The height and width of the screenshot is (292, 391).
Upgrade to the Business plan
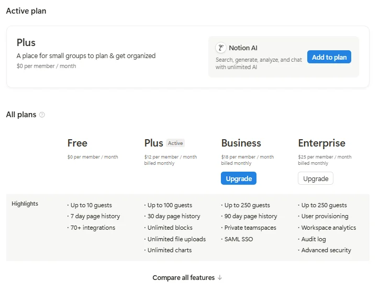[x=239, y=178]
